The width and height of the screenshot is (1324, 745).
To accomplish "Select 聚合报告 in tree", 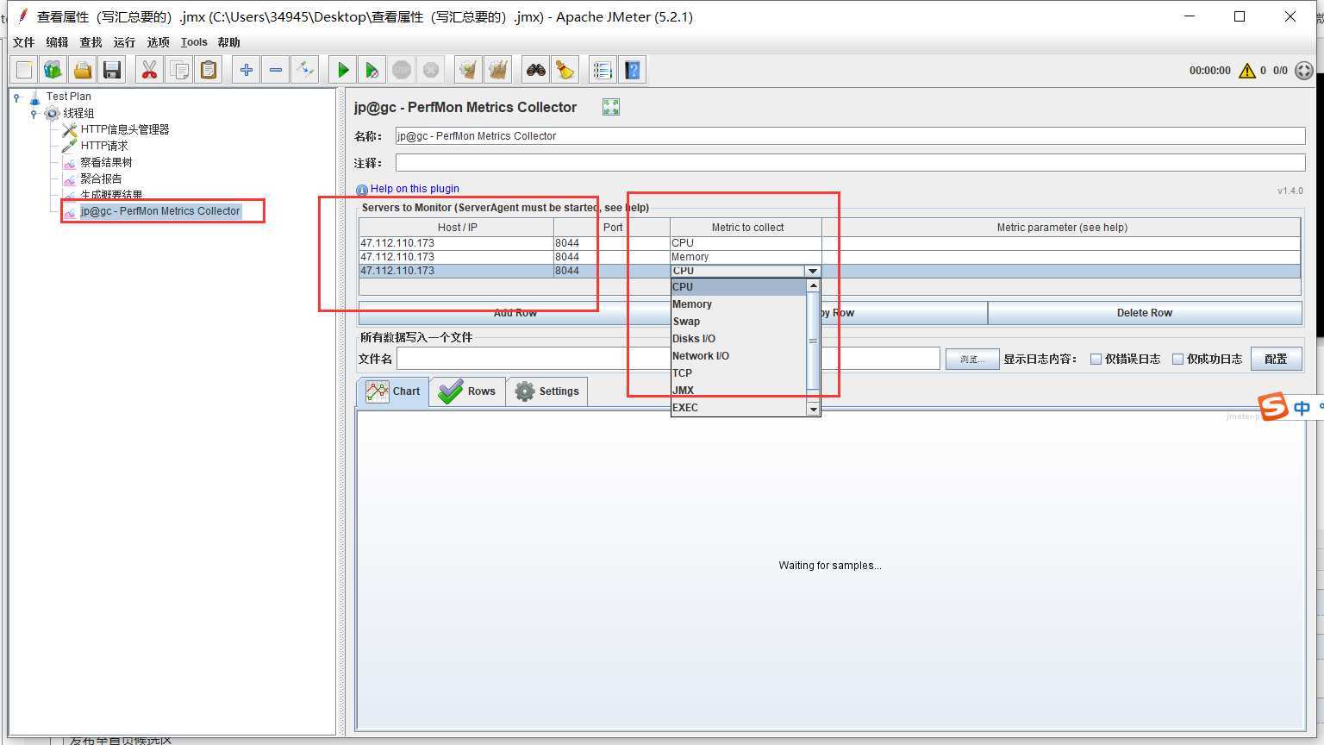I will tap(101, 178).
